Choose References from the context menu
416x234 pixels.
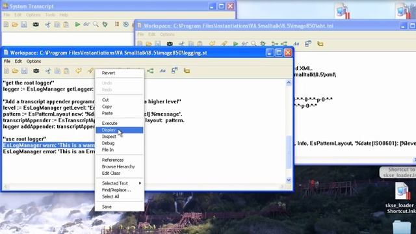coord(120,160)
